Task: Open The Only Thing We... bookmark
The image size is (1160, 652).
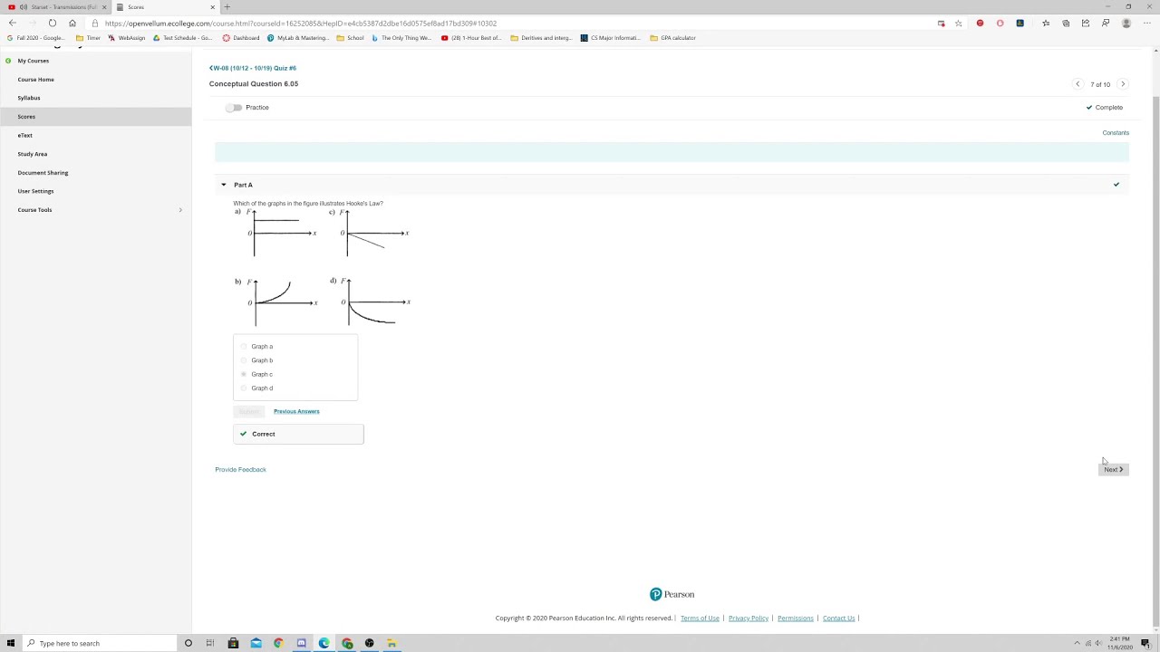Action: (401, 38)
